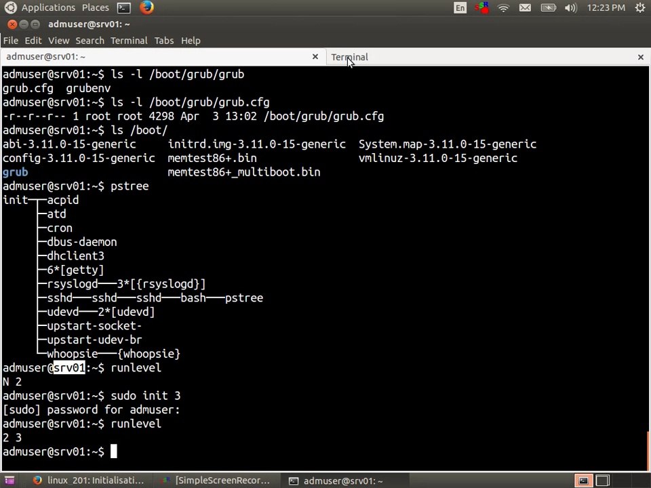
Task: Open the Places menu
Action: click(x=96, y=8)
